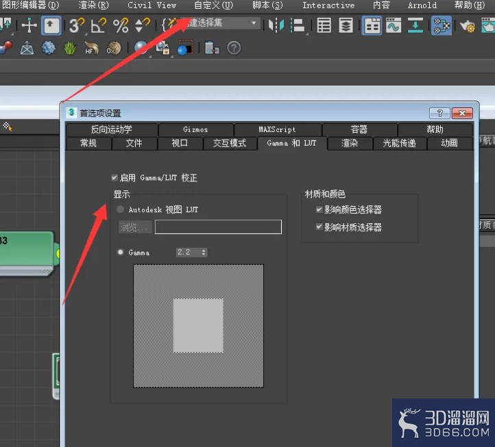The width and height of the screenshot is (495, 447).
Task: Switch to the 容器 tab
Action: click(359, 129)
